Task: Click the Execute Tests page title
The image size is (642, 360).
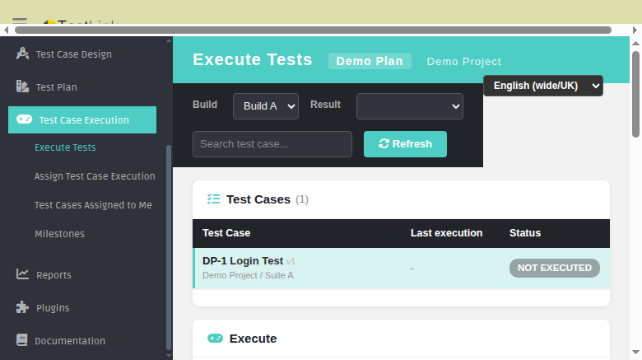Action: coord(253,60)
